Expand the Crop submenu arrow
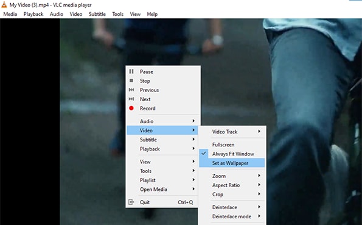The image size is (362, 225). pos(259,194)
